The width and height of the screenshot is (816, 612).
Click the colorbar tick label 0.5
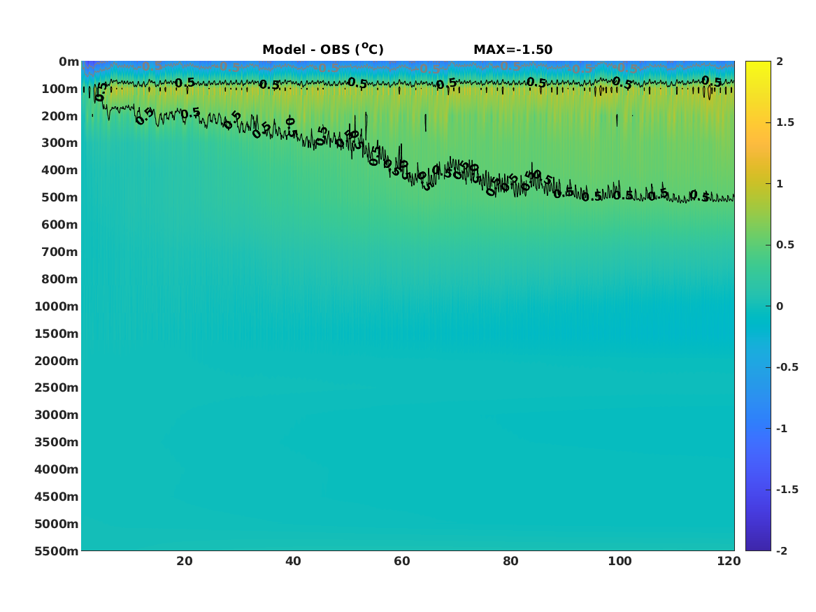click(x=785, y=245)
